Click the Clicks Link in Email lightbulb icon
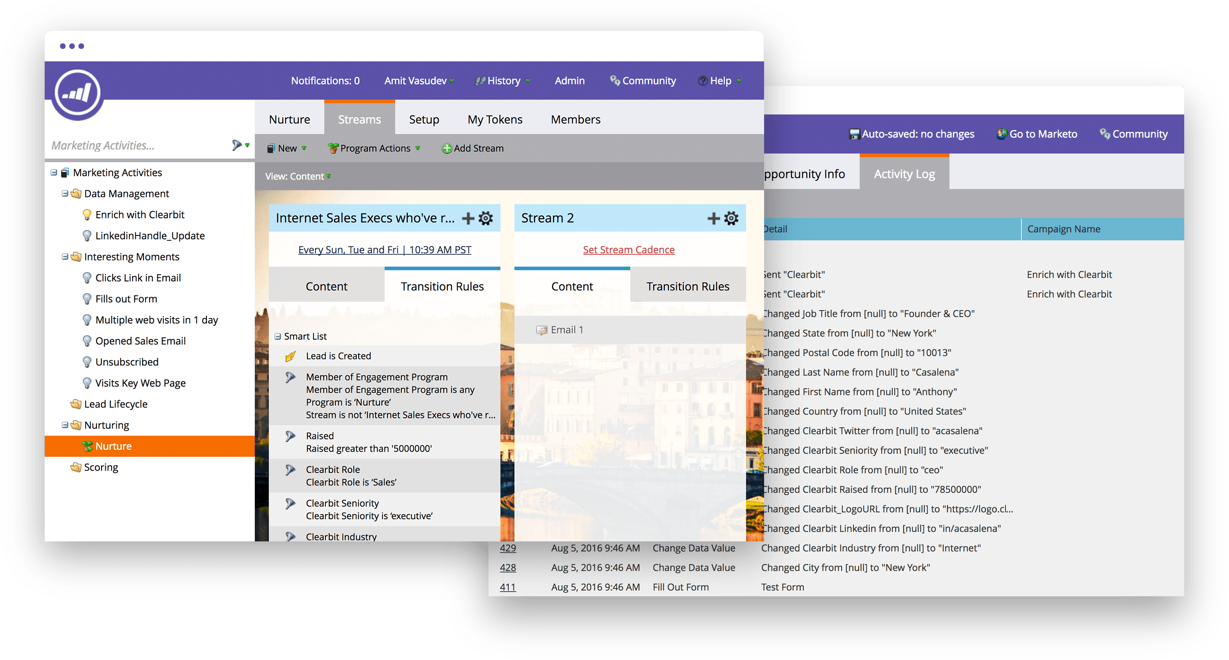This screenshot has height=660, width=1229. pyautogui.click(x=87, y=278)
